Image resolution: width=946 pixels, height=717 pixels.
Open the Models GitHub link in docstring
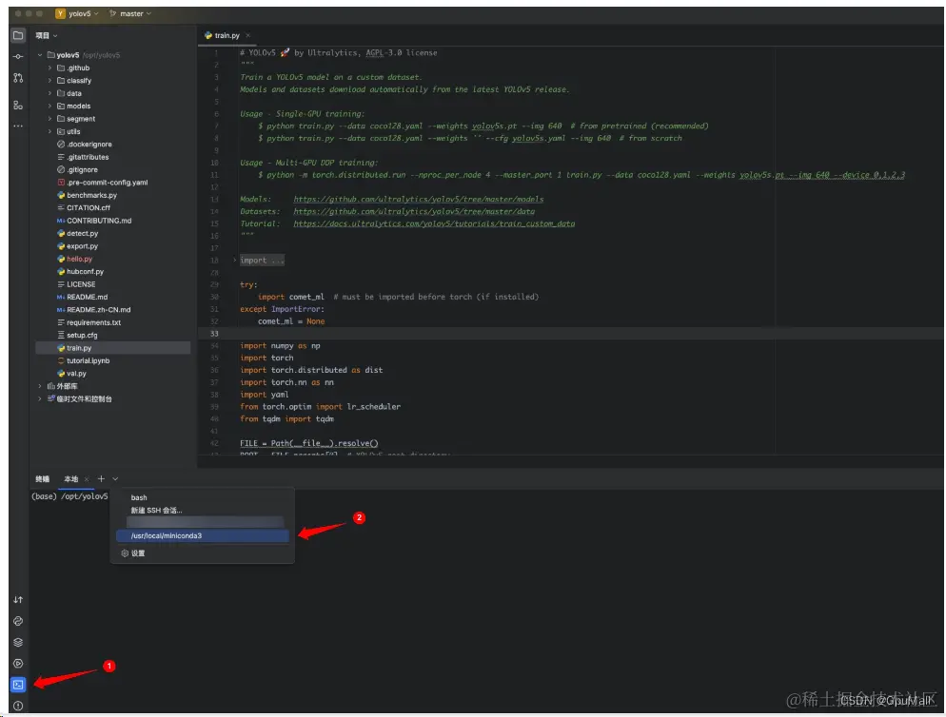[x=418, y=199]
